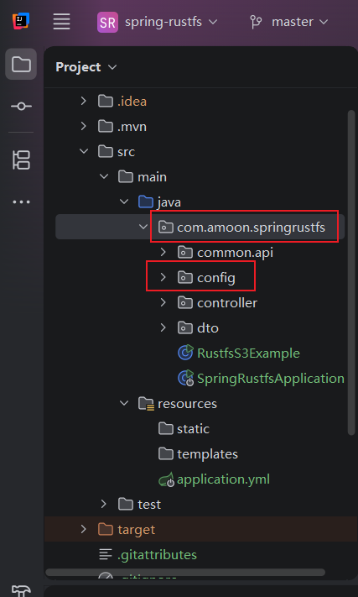The height and width of the screenshot is (597, 358).
Task: Click the IntelliJ IDEA logo icon
Action: point(21,21)
